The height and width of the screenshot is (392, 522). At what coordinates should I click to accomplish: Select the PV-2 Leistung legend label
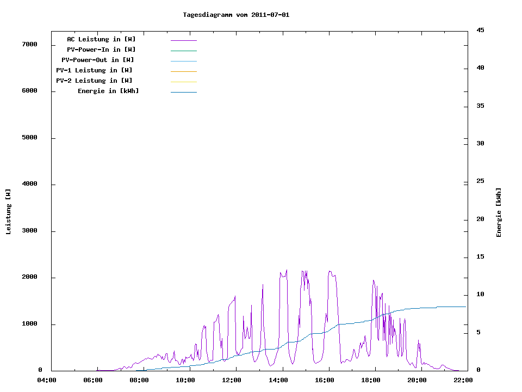[94, 81]
